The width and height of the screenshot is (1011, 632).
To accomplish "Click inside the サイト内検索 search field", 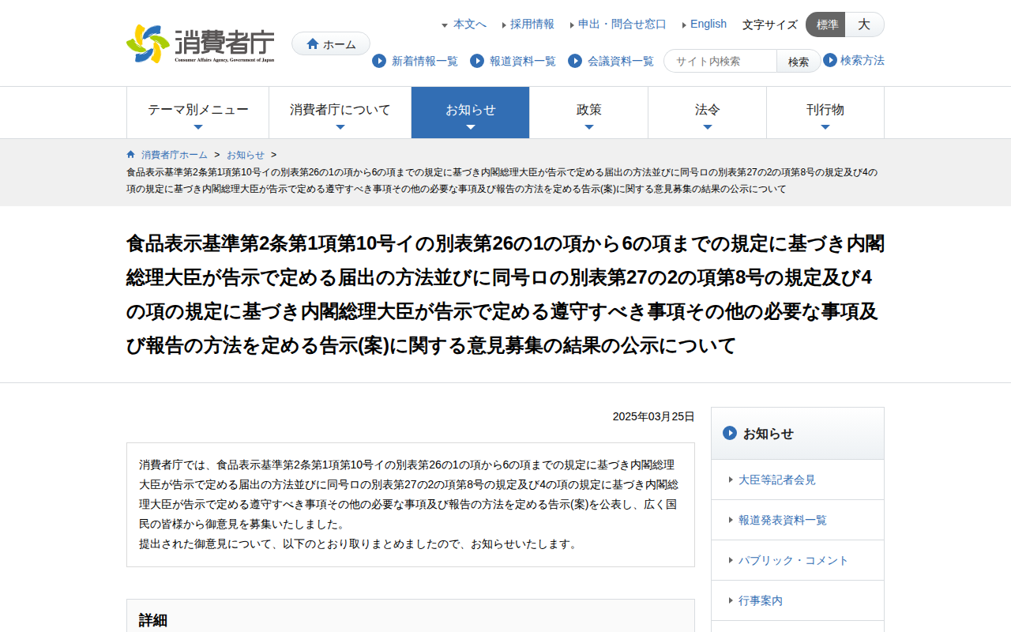I will 720,60.
